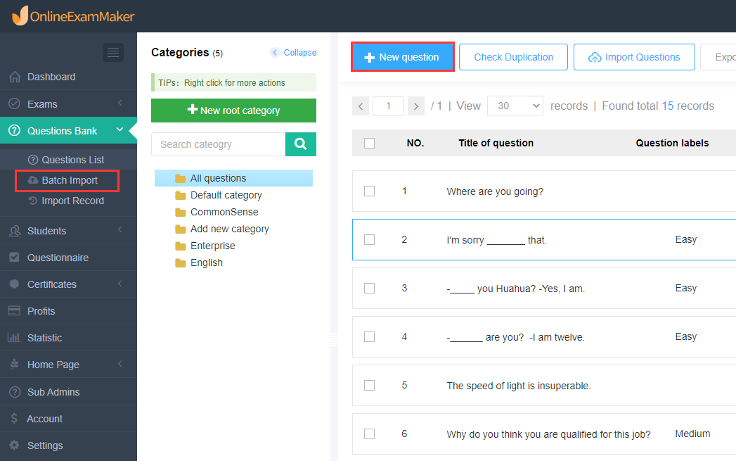Tick the select-all checkbox in table header
The height and width of the screenshot is (461, 736).
pos(370,143)
